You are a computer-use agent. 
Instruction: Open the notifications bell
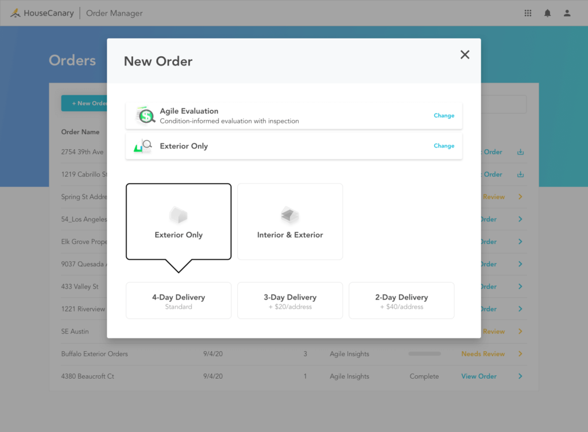pyautogui.click(x=547, y=13)
